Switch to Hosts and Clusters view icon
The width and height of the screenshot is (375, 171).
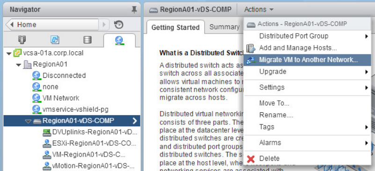click(22, 40)
